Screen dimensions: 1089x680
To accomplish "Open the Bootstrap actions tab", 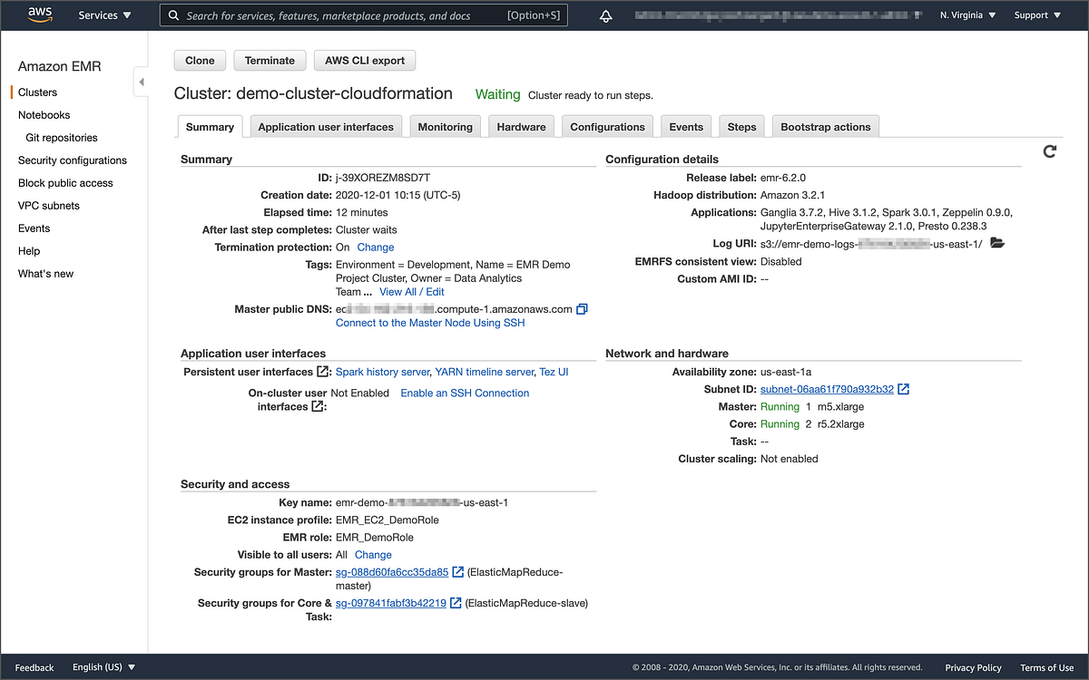I will tap(825, 126).
